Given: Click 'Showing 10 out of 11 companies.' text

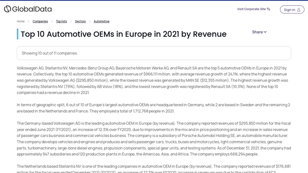Looking at the screenshot, I should pos(50,53).
